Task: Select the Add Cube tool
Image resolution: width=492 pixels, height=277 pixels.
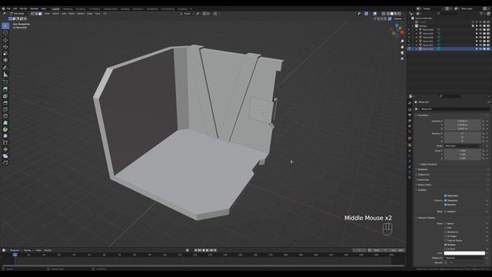Action: pos(5,82)
